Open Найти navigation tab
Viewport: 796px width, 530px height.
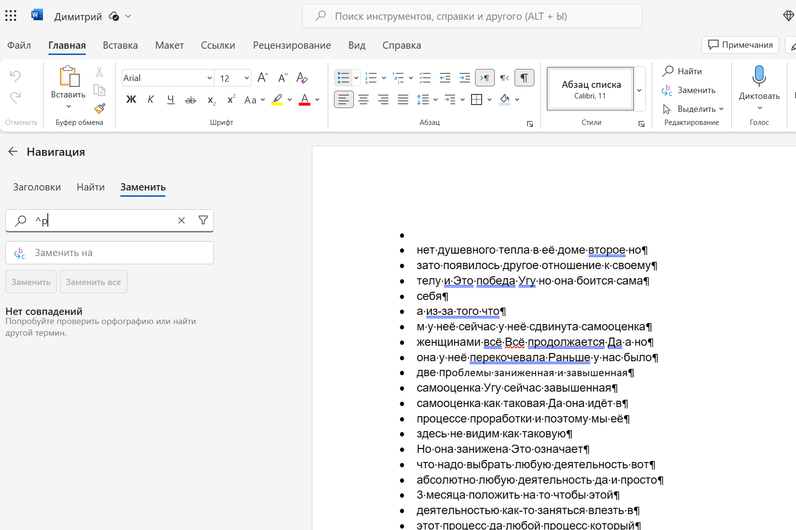coord(91,187)
